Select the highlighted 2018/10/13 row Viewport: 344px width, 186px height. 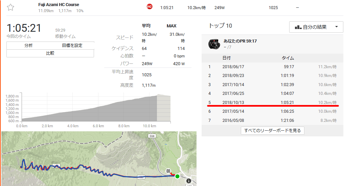pos(272,102)
